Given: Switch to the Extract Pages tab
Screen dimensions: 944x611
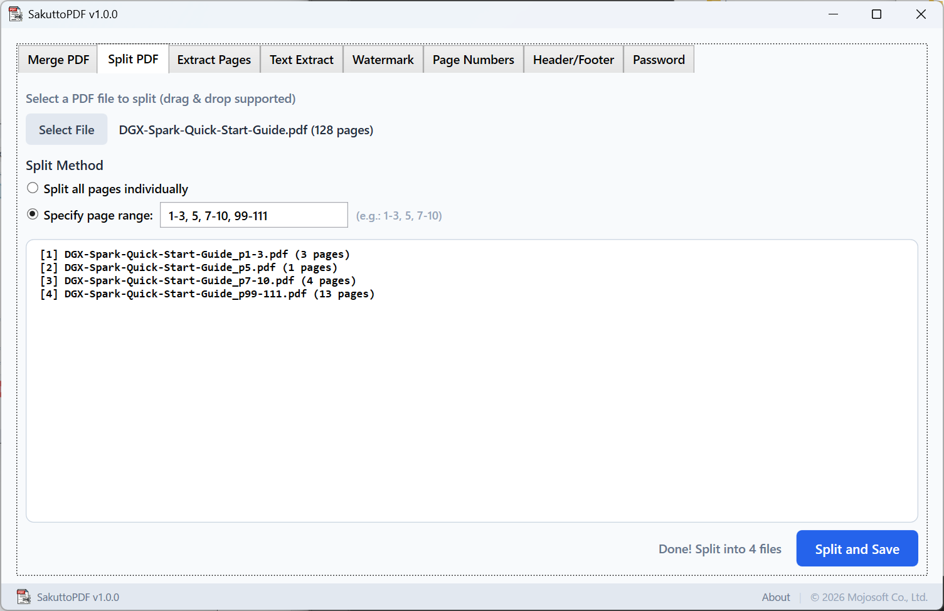Looking at the screenshot, I should point(214,60).
